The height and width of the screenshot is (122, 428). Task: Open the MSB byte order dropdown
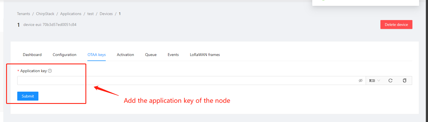pos(375,80)
